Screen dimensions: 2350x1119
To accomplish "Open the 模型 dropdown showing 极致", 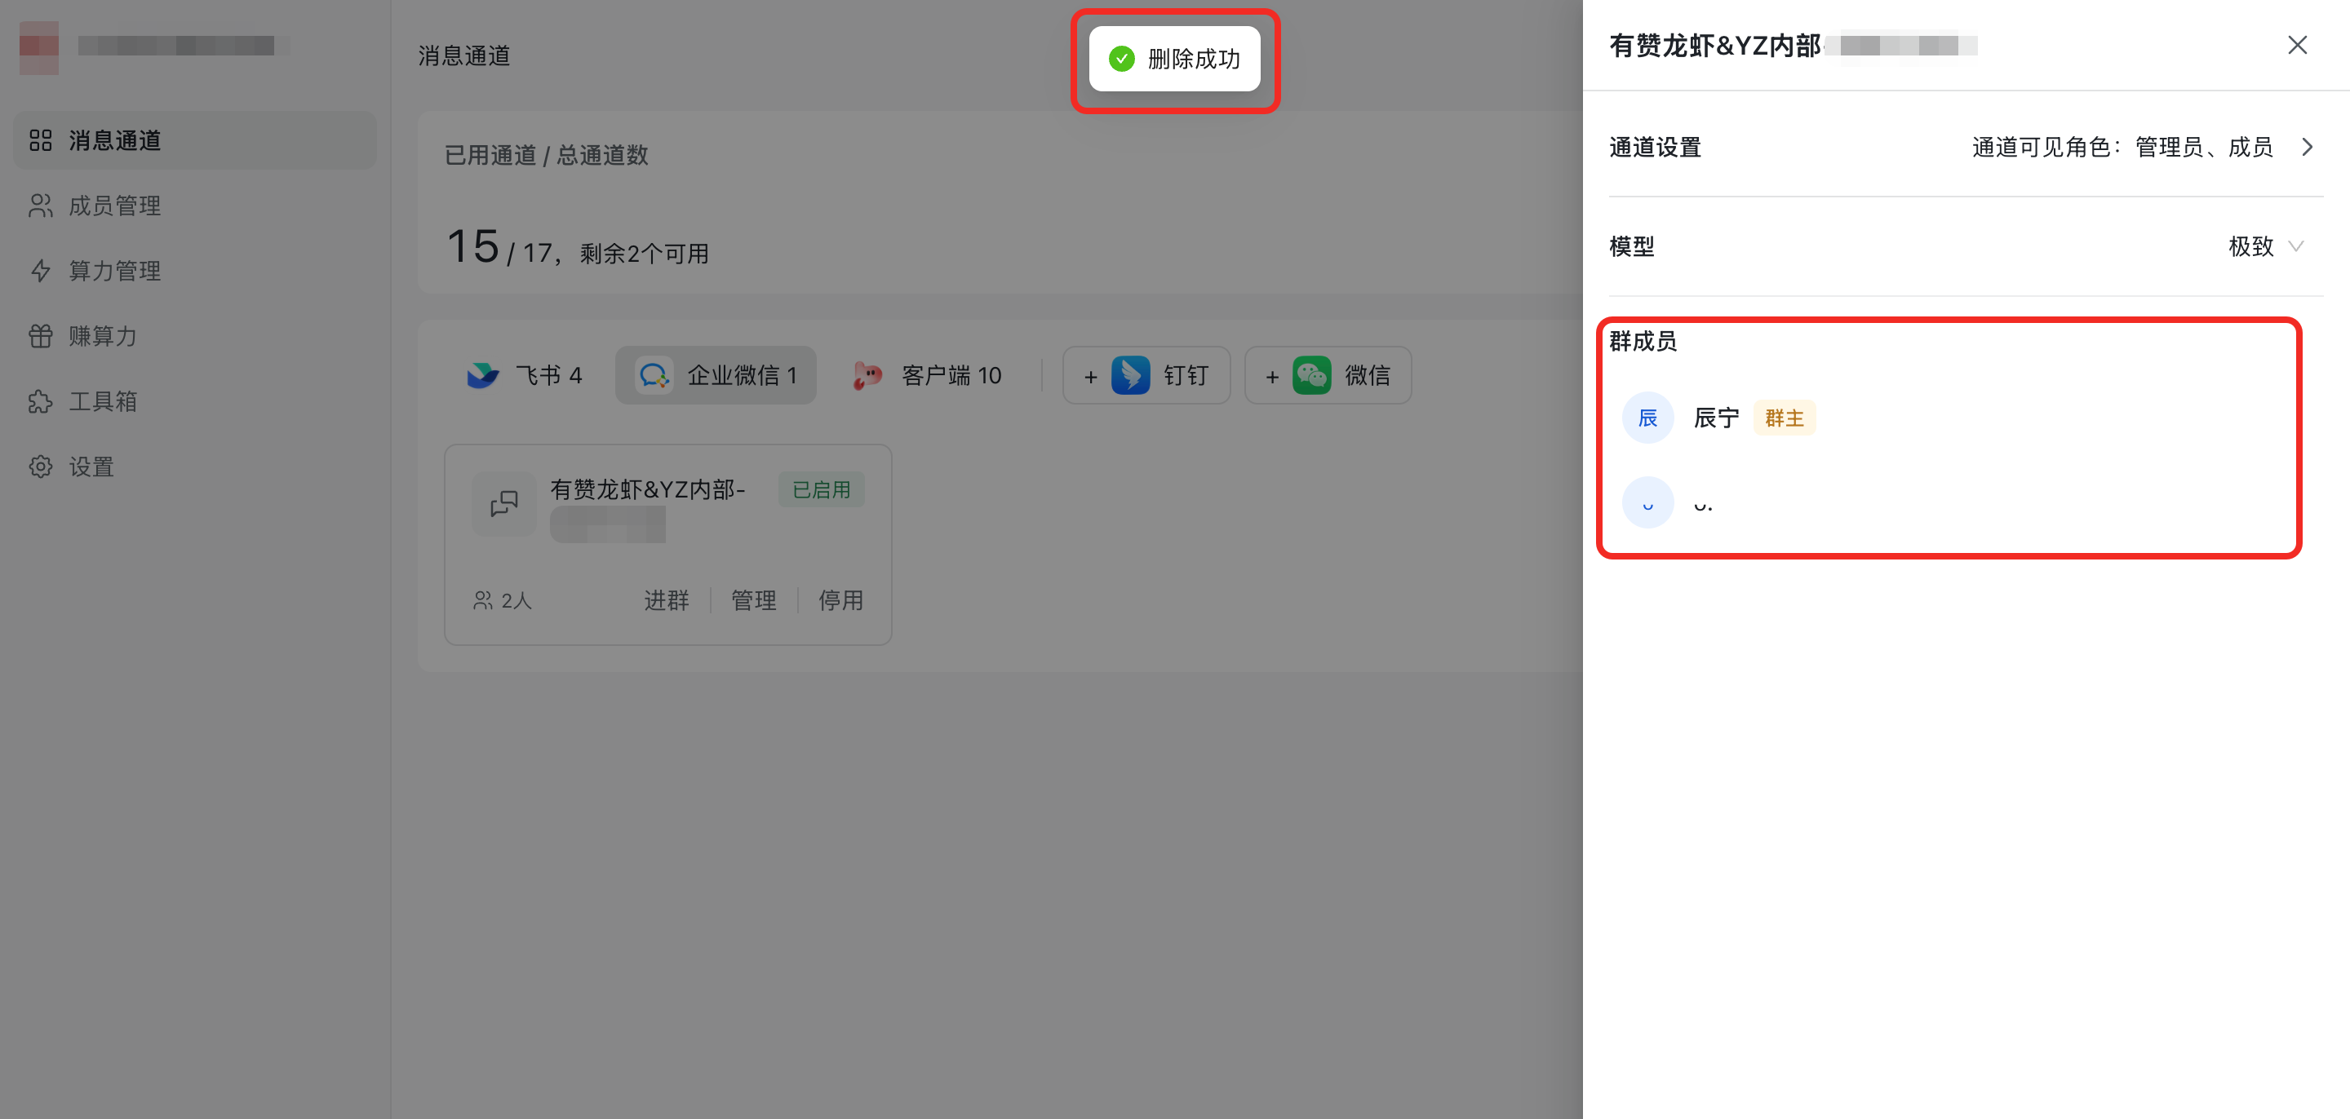I will click(2266, 246).
